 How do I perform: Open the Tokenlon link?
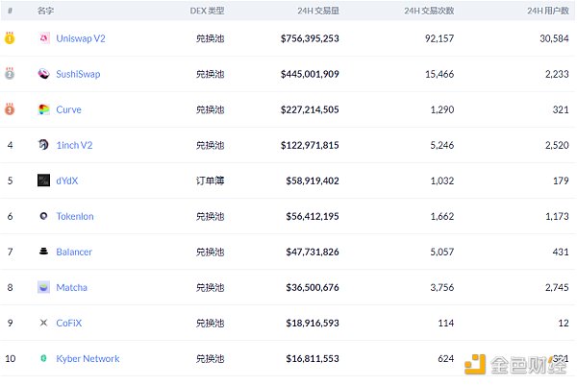point(75,216)
